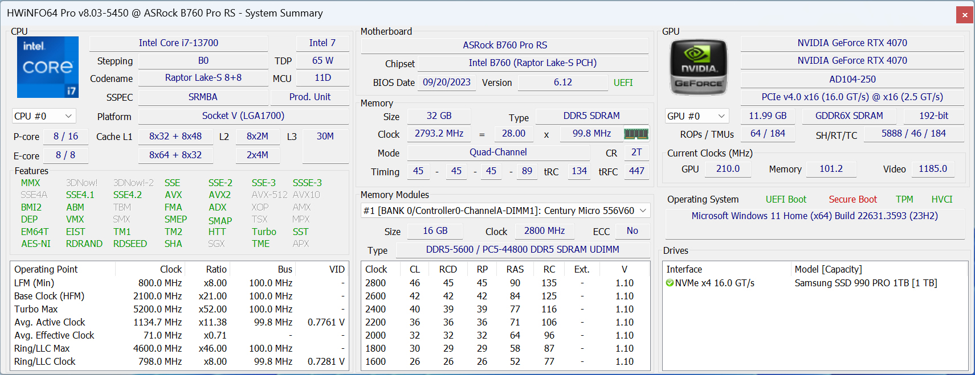Open the CPU #0 selector dropdown
The width and height of the screenshot is (975, 375).
[44, 116]
